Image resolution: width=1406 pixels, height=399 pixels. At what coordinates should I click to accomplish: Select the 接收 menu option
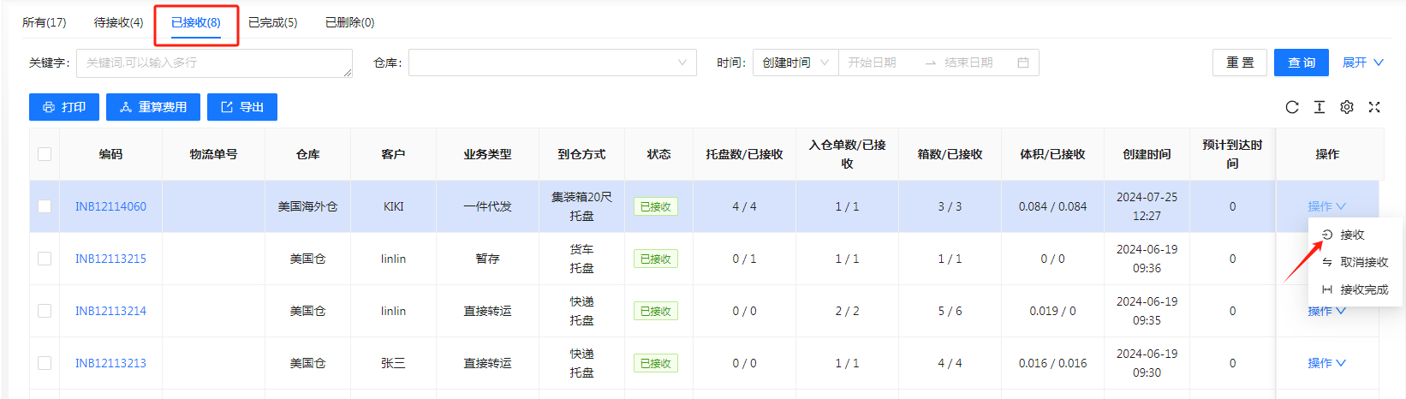coord(1343,235)
